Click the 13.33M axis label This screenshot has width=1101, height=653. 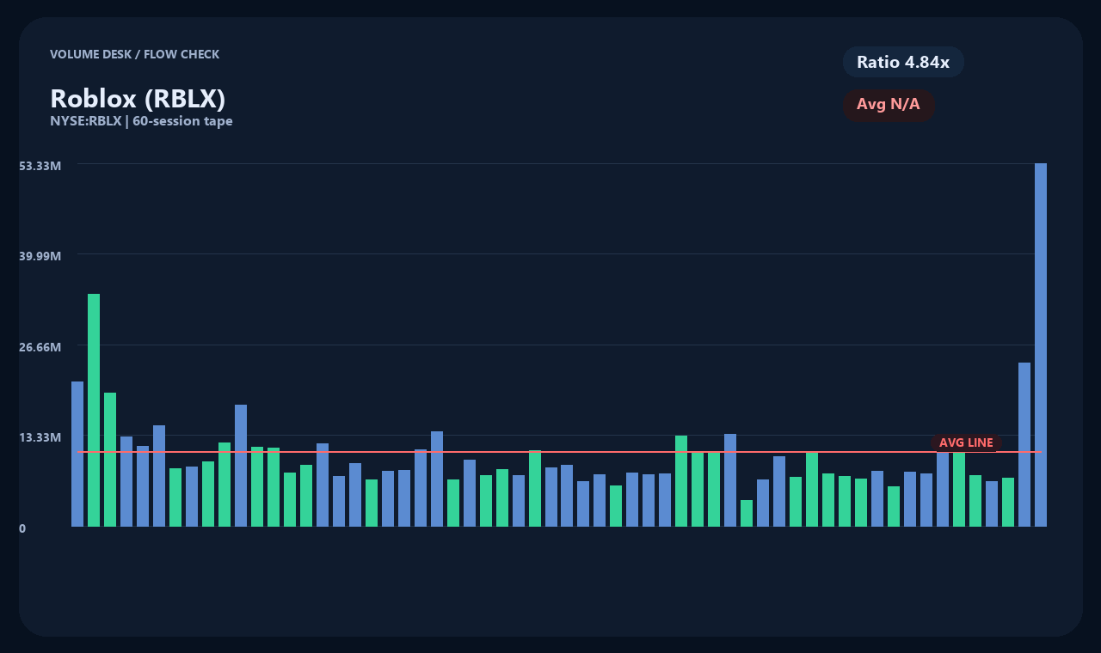pos(40,437)
